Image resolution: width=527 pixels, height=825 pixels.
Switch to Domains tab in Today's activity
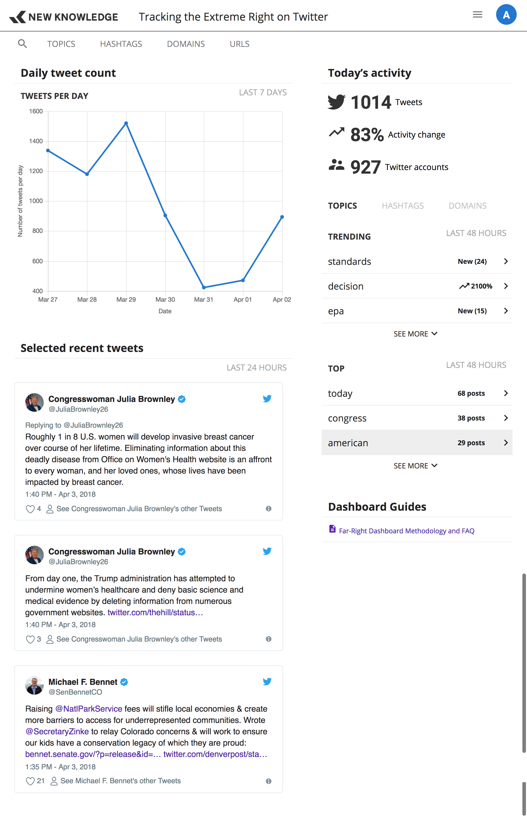[467, 206]
